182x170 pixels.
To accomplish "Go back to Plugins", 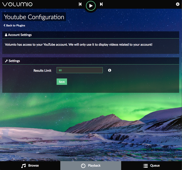I will (x=14, y=25).
